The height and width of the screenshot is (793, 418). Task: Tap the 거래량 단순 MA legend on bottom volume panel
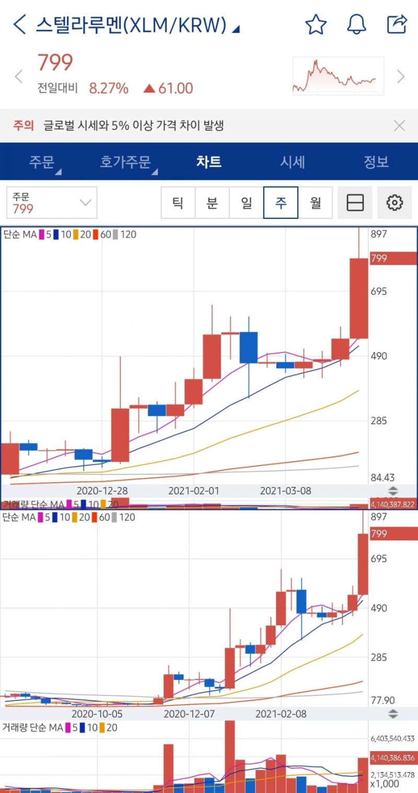click(32, 727)
